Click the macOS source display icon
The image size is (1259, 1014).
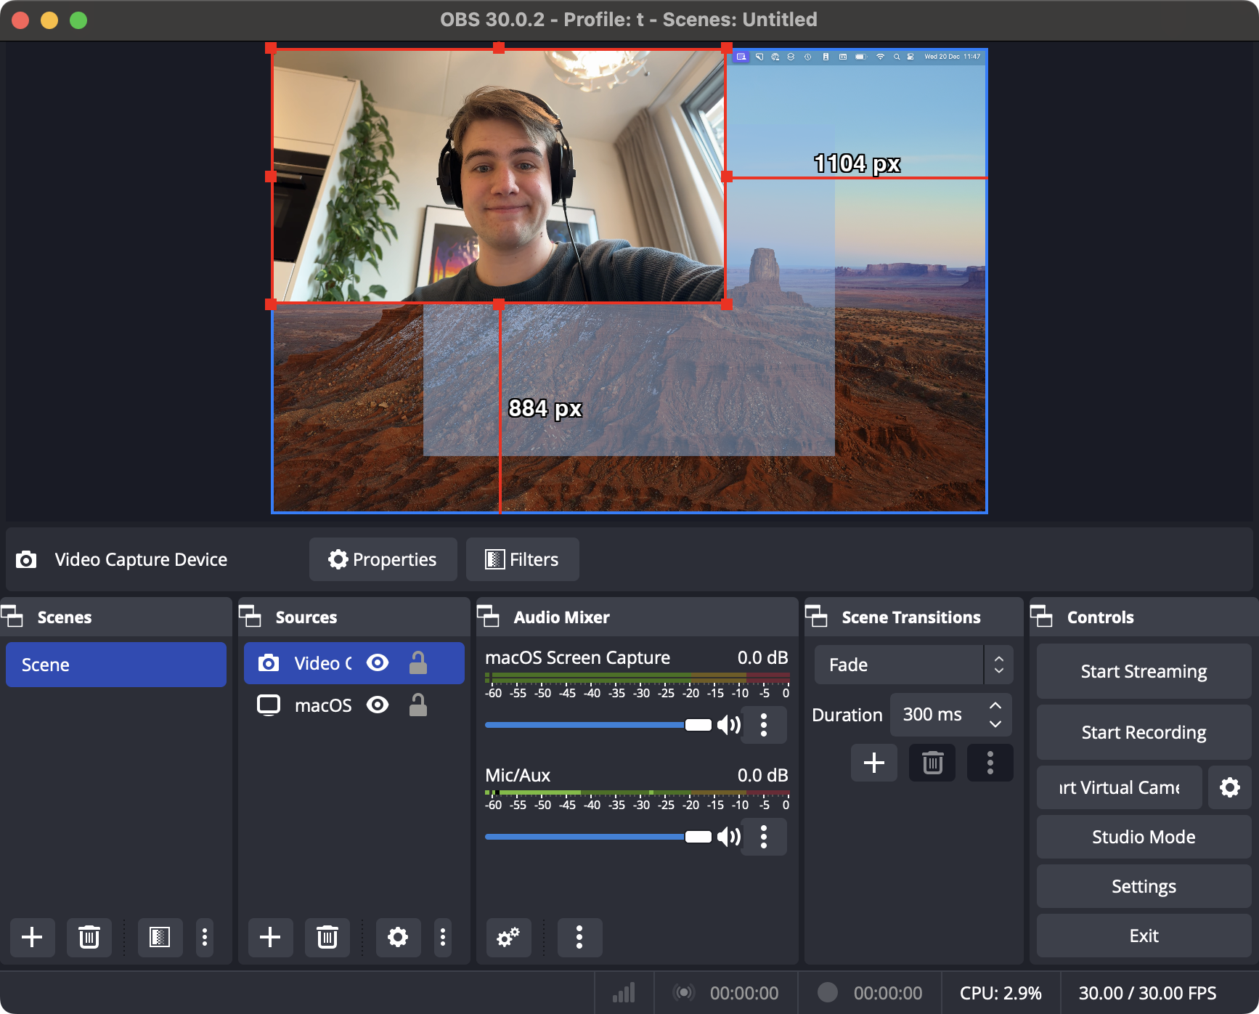(x=269, y=705)
